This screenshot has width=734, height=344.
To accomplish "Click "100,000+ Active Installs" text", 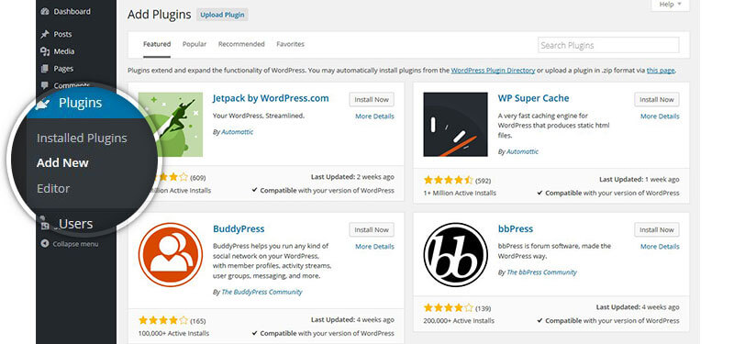I will pyautogui.click(x=173, y=334).
